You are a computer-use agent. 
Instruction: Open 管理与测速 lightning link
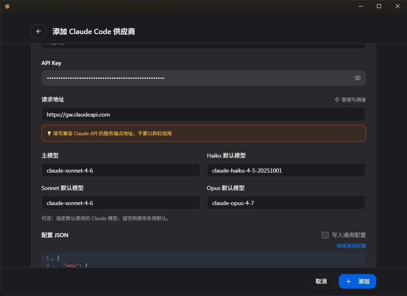(350, 99)
